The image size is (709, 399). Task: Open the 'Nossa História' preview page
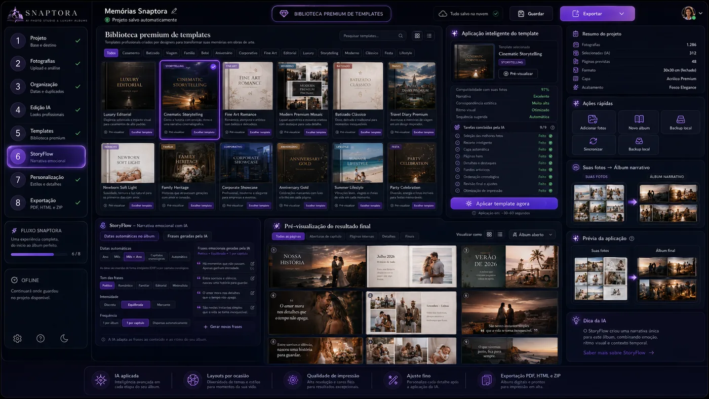point(316,267)
